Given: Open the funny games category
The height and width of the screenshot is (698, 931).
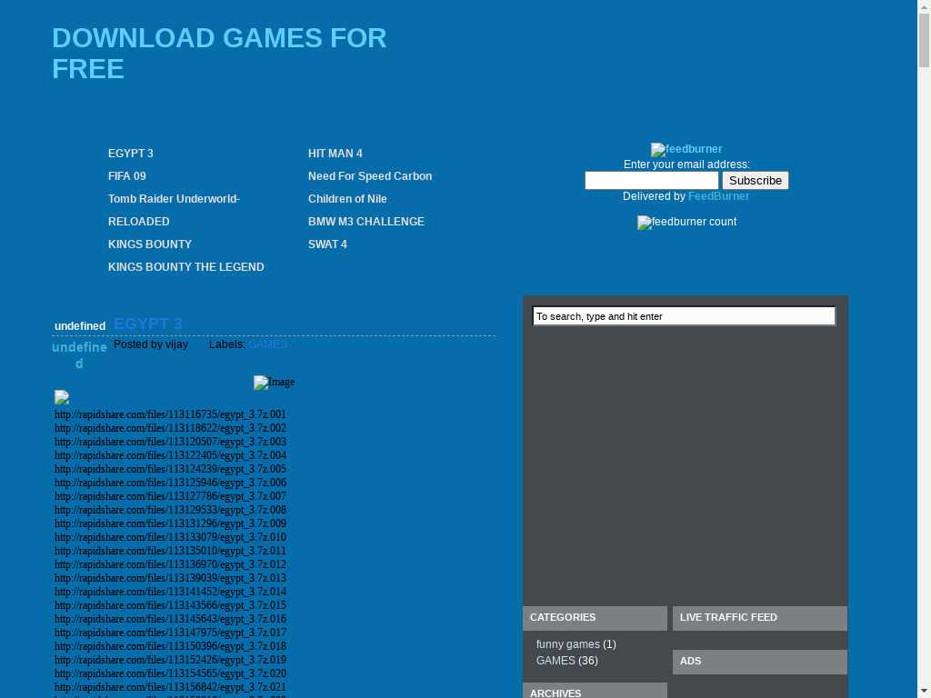Looking at the screenshot, I should coord(567,644).
